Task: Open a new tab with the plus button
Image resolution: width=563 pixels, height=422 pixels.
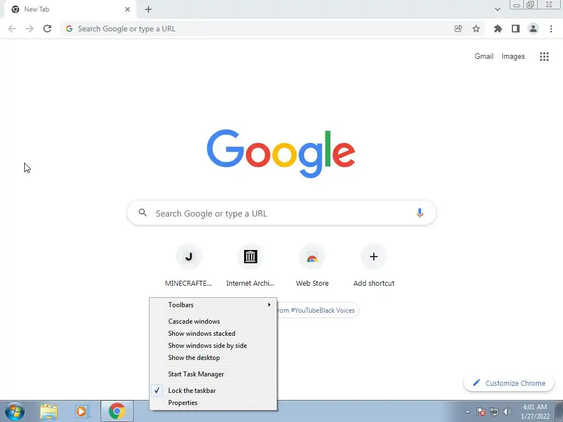Action: pyautogui.click(x=148, y=9)
